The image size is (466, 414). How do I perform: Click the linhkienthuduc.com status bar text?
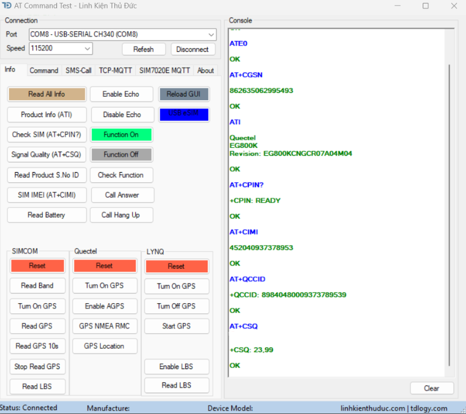(x=373, y=408)
